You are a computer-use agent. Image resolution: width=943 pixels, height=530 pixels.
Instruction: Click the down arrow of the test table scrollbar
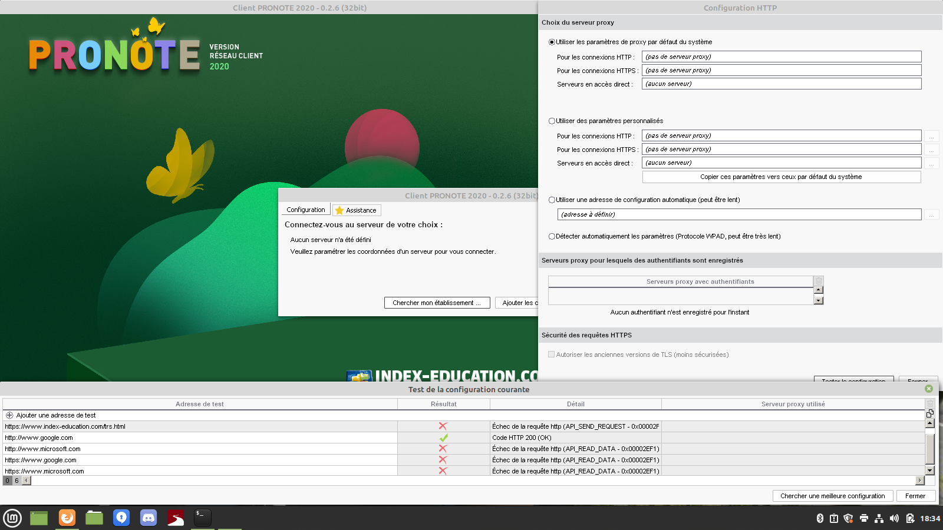[930, 470]
